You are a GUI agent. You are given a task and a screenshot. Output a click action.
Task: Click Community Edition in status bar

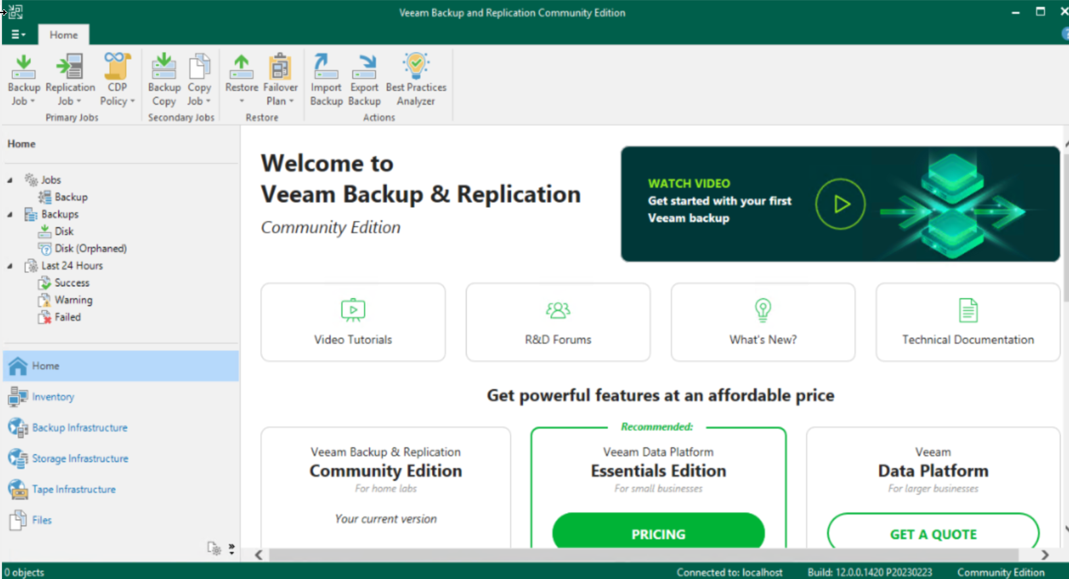[1001, 572]
